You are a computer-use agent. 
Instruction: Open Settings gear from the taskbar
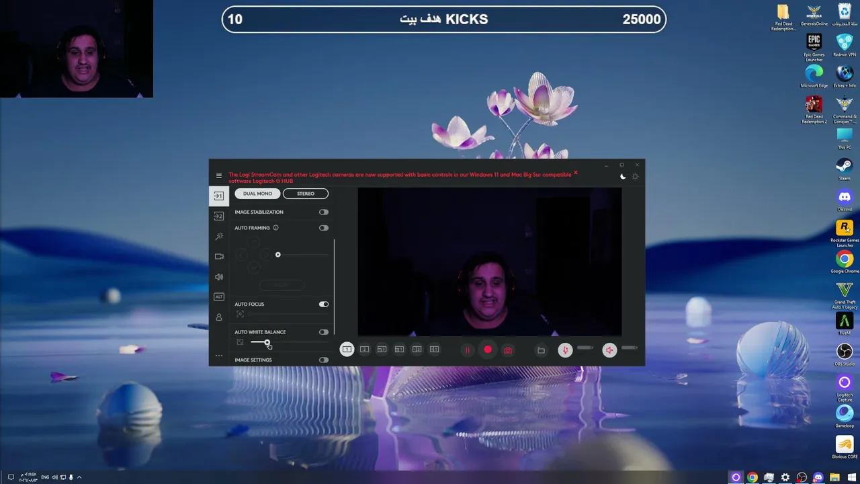(x=785, y=477)
